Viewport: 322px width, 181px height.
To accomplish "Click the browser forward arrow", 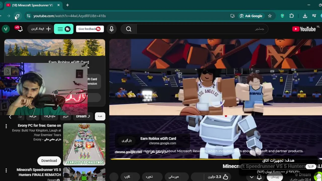I will click(x=9, y=16).
